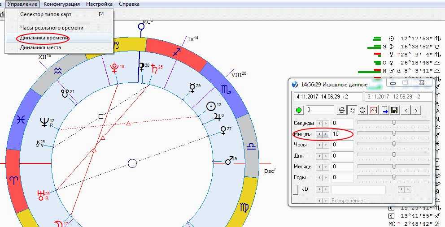Click the next step '>' button

[x=416, y=110]
